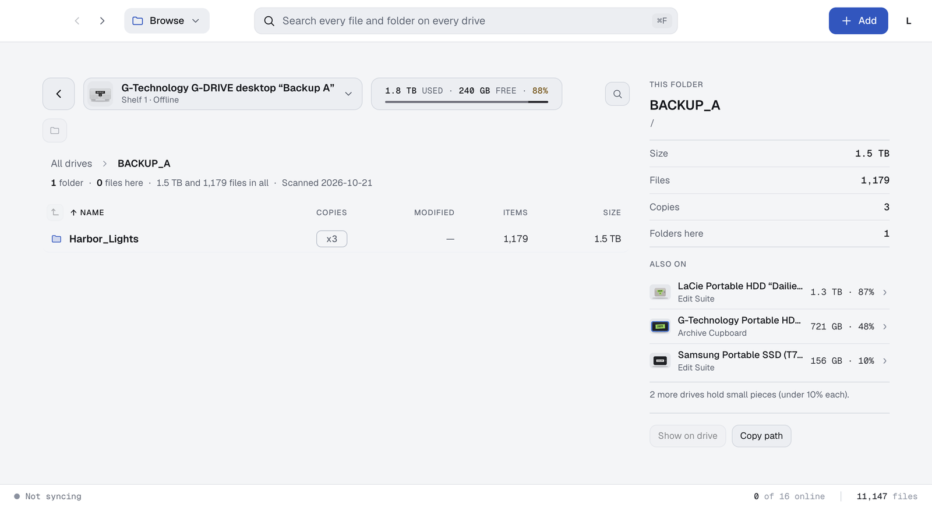Click the LaCie drive thumbnail icon
Screen dimensions: 932x508
pos(660,292)
